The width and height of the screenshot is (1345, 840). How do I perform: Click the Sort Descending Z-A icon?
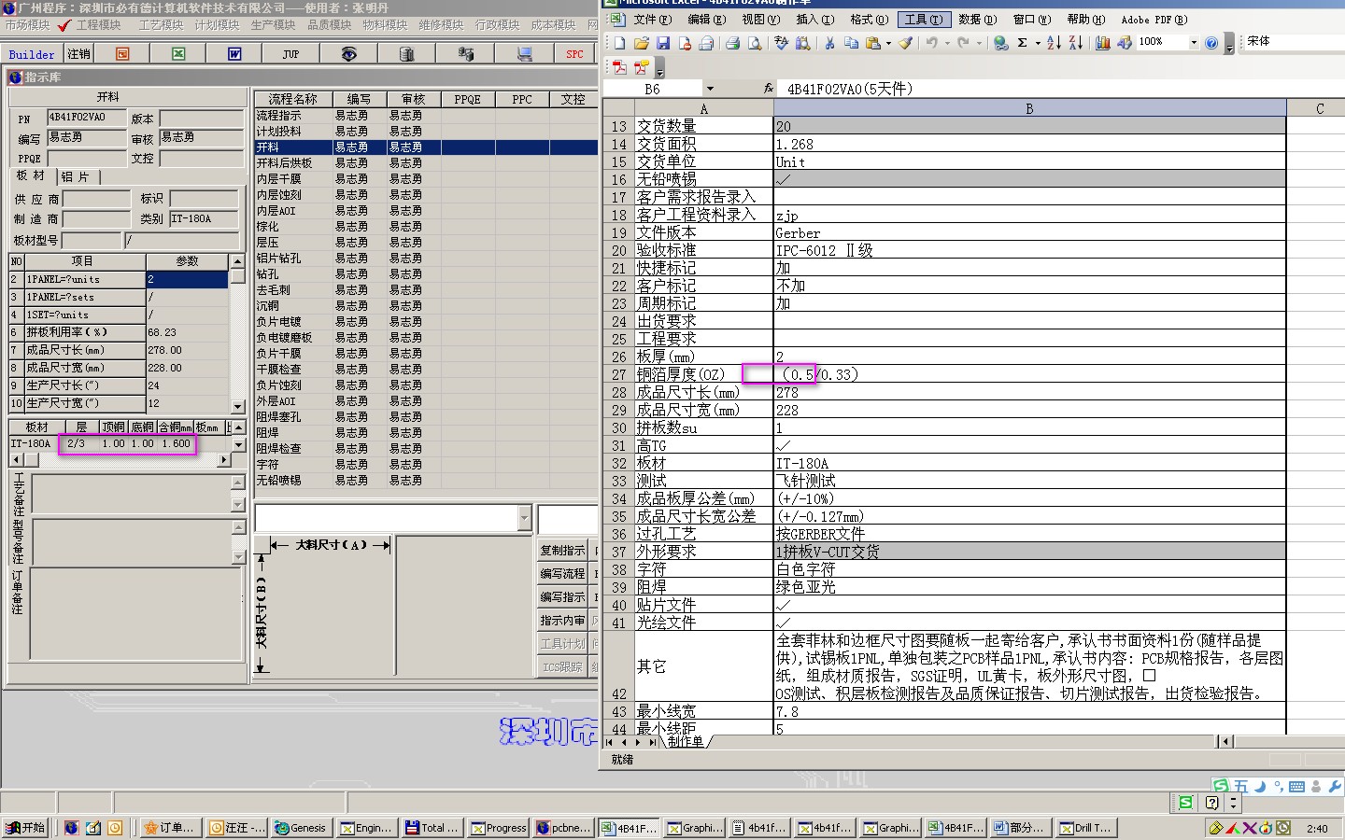(x=1075, y=43)
